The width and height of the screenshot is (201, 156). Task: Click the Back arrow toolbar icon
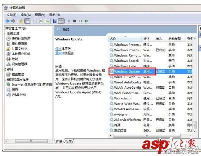pos(8,21)
